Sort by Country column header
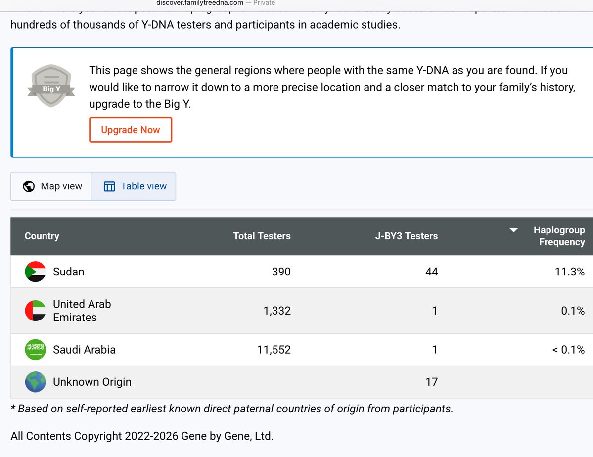Screen dimensions: 593x457 42,236
